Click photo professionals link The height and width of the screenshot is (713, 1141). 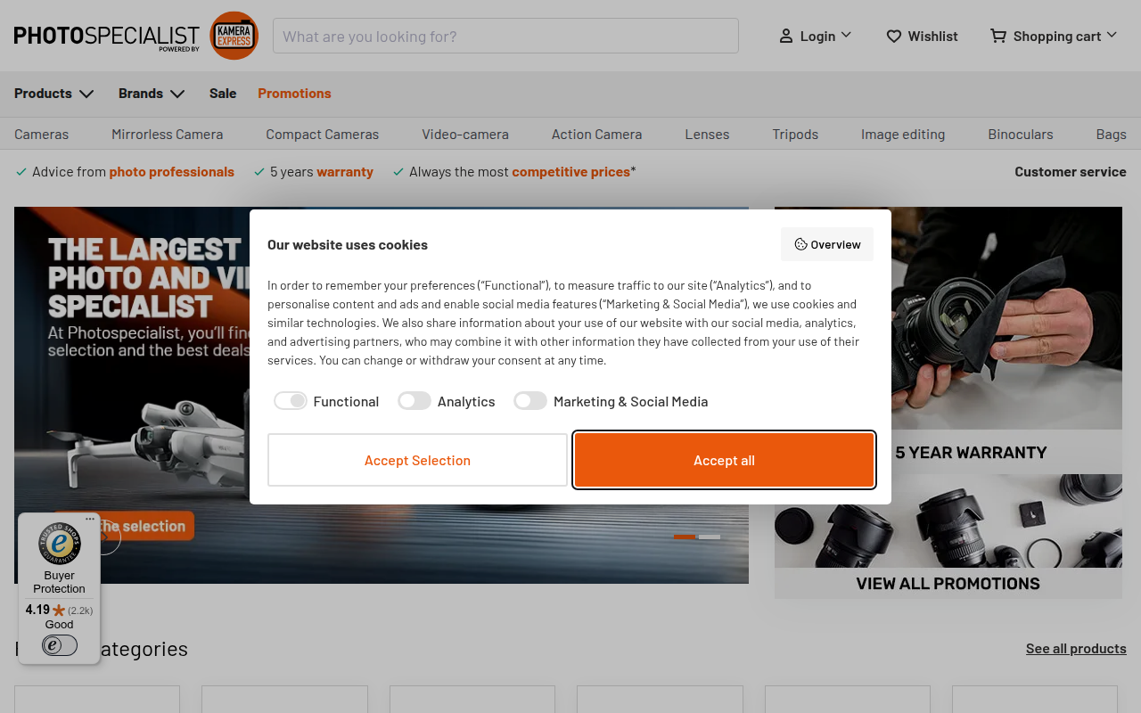(x=172, y=172)
